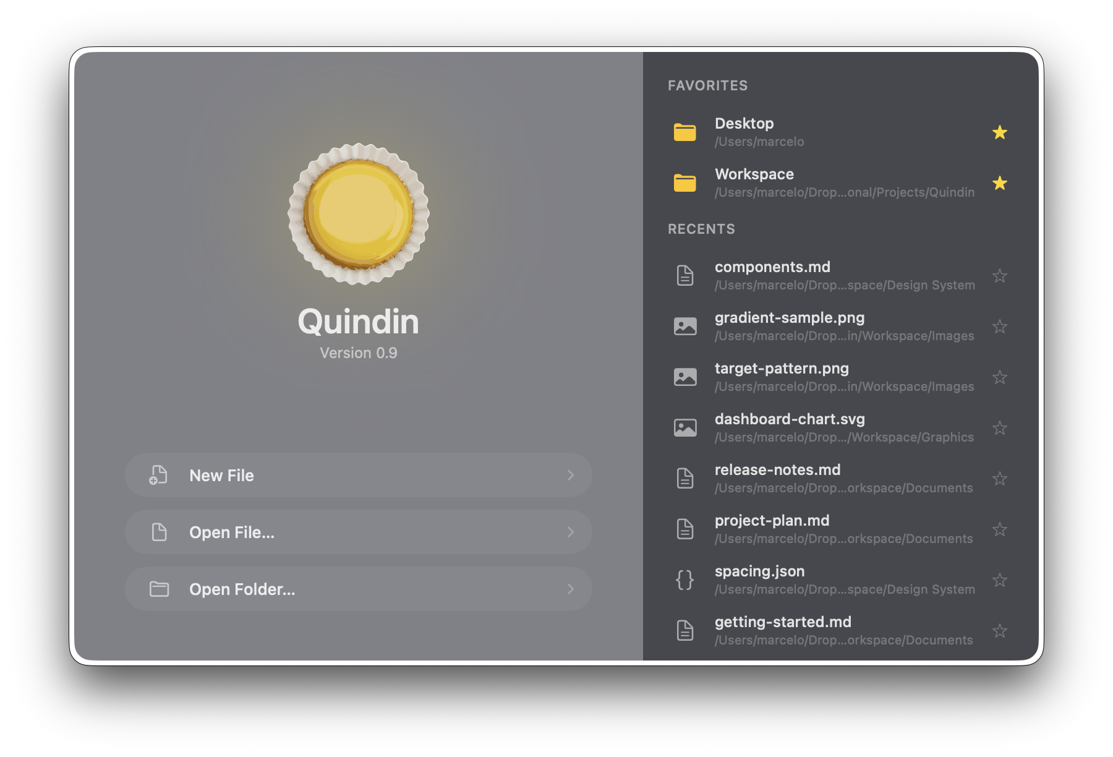Select the FAVORITES section header
The image size is (1113, 757).
pyautogui.click(x=707, y=85)
